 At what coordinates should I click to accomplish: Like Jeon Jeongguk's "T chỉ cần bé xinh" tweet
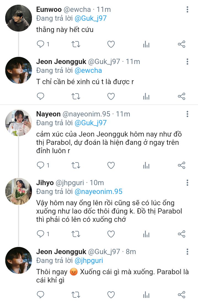tap(111, 96)
